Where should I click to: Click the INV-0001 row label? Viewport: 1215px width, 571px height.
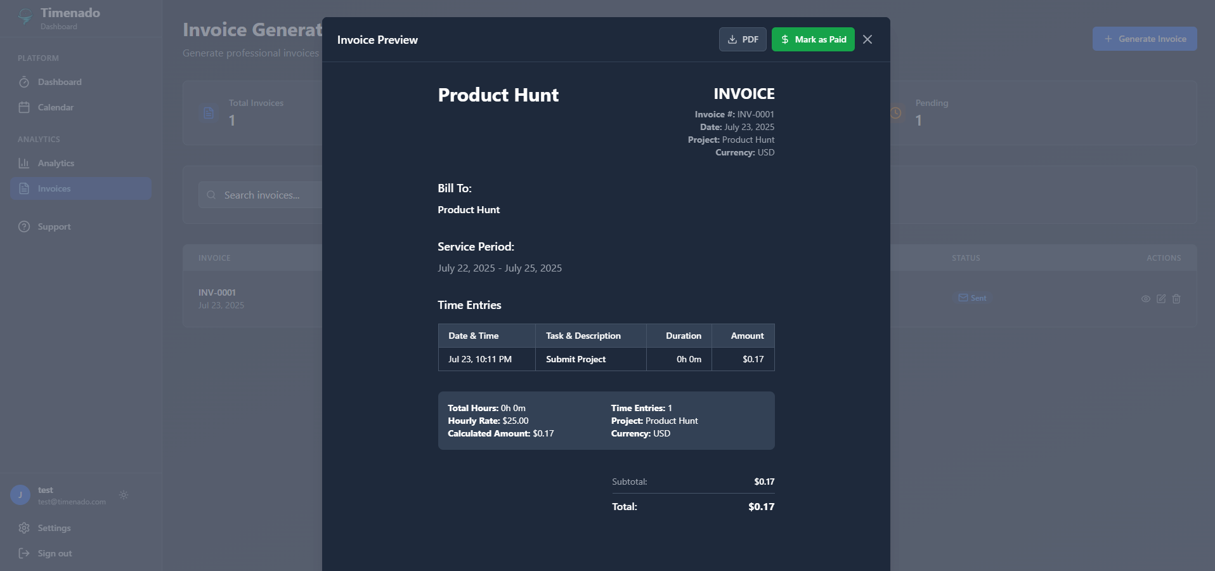click(x=217, y=292)
